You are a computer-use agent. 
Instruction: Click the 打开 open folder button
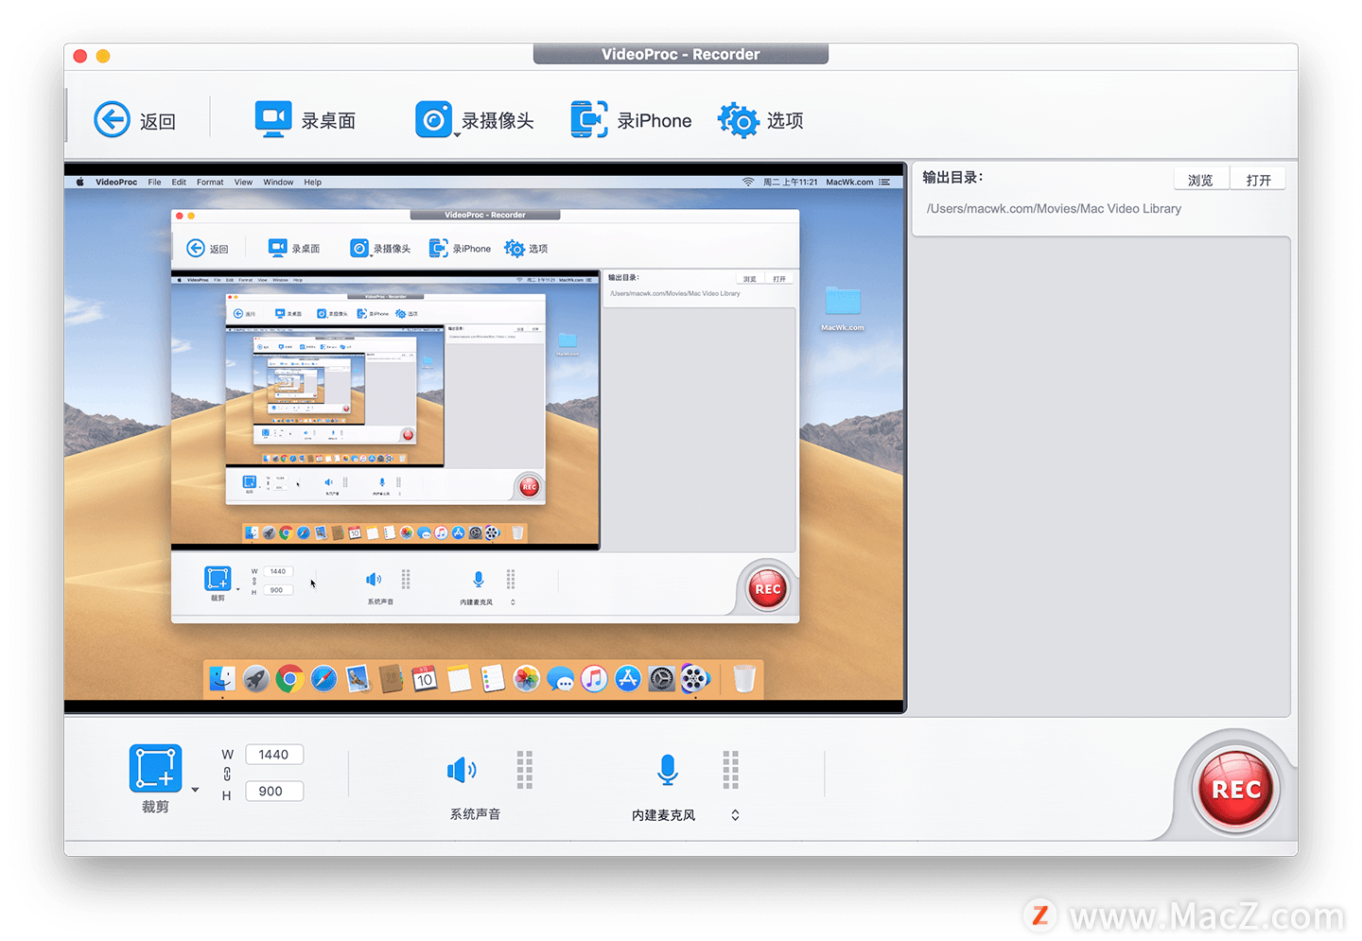coord(1258,180)
